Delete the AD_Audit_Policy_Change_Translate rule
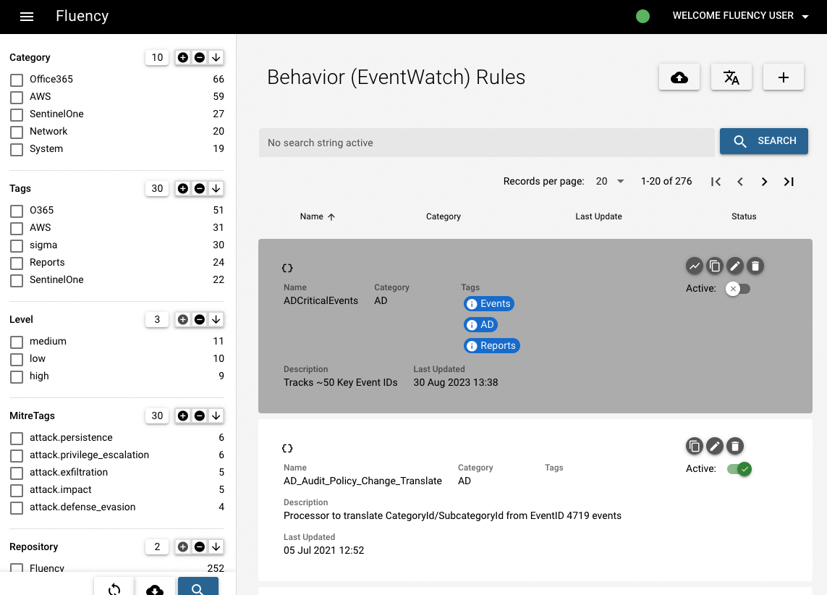The height and width of the screenshot is (595, 827). [x=734, y=446]
